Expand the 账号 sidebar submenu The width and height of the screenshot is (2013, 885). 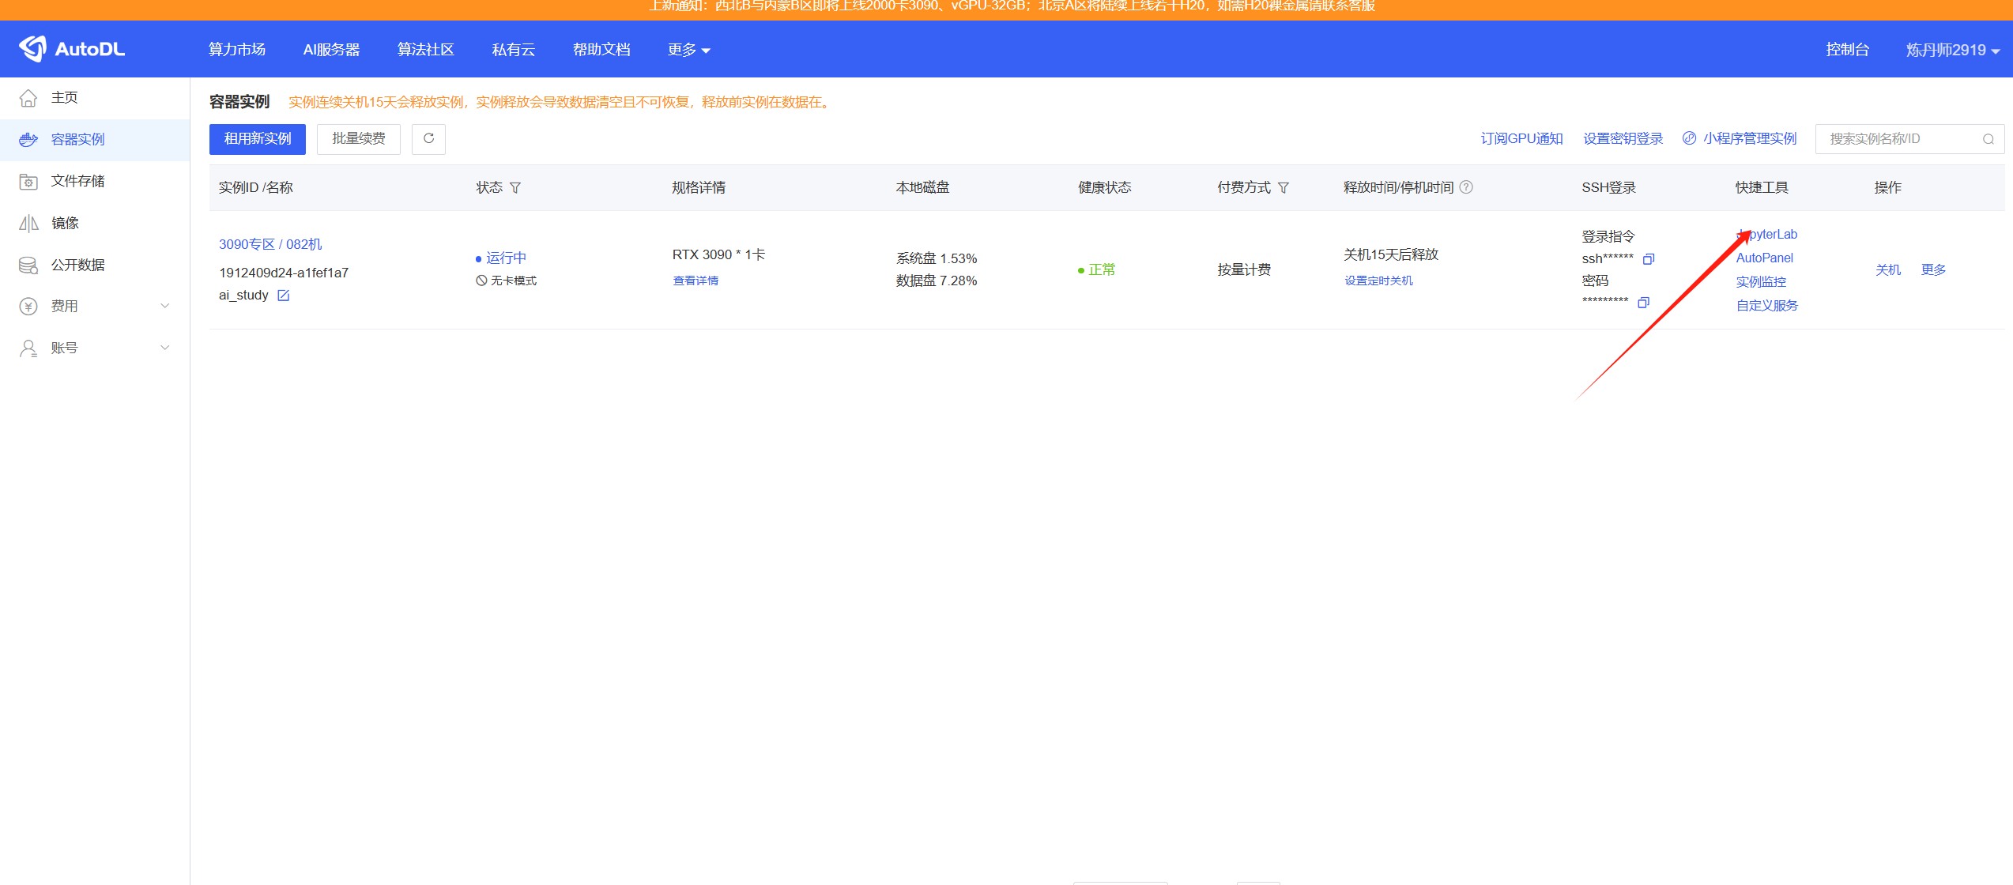(x=165, y=348)
